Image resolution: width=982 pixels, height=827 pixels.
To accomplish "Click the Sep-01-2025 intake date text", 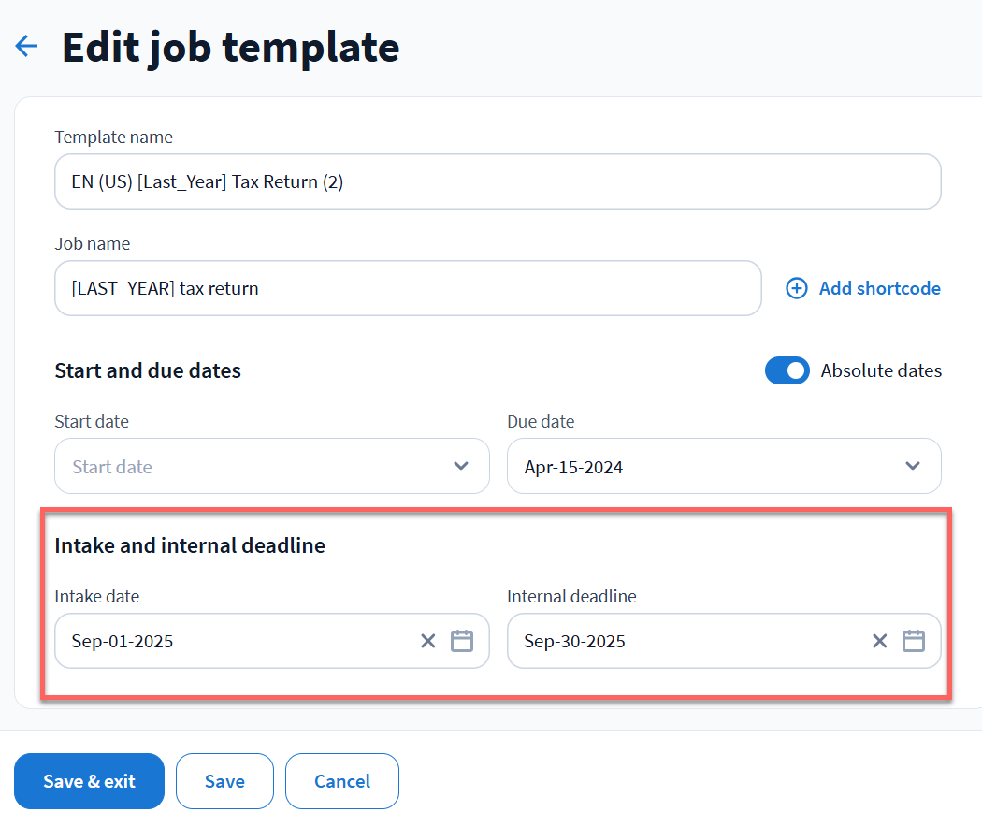I will [123, 641].
